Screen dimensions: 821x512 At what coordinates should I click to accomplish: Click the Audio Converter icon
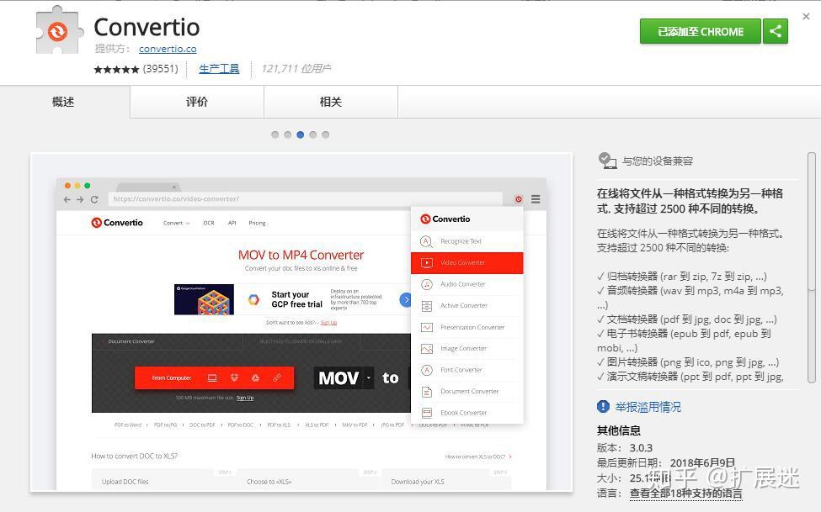(427, 284)
